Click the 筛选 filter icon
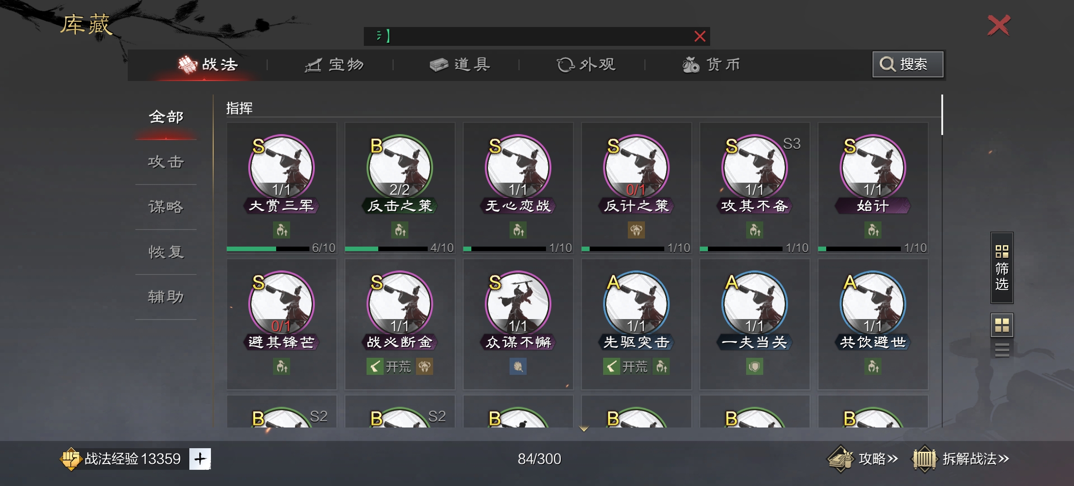The height and width of the screenshot is (486, 1074). click(x=1002, y=268)
